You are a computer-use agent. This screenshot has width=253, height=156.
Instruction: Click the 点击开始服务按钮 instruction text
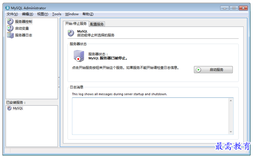[x=125, y=68]
